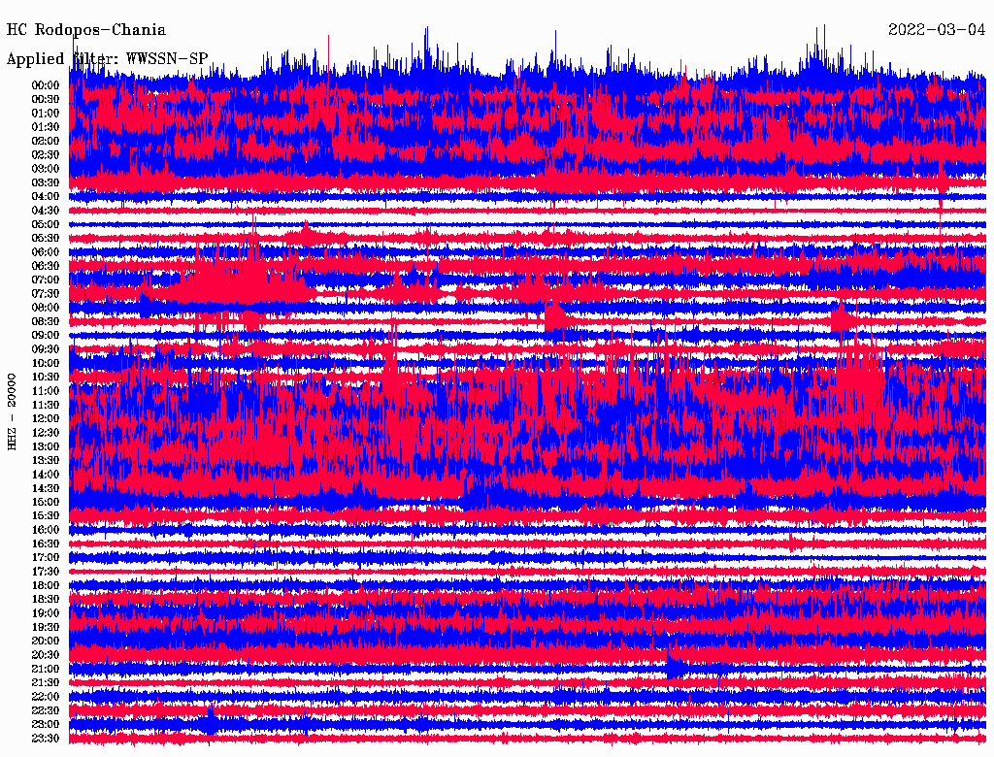Image resolution: width=994 pixels, height=757 pixels.
Task: Select the 17:00 time marker
Action: tap(46, 558)
